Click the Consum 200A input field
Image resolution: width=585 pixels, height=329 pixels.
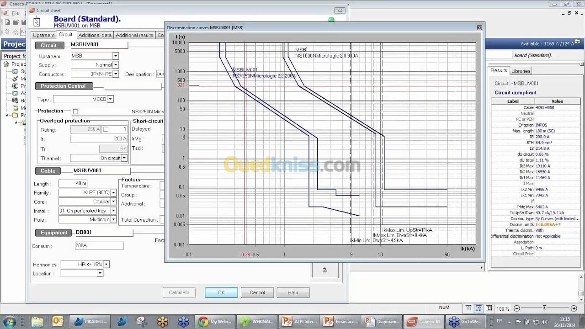(99, 246)
